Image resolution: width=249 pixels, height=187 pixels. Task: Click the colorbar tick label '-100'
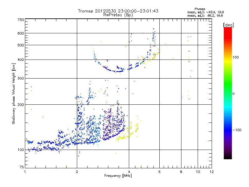pyautogui.click(x=237, y=130)
